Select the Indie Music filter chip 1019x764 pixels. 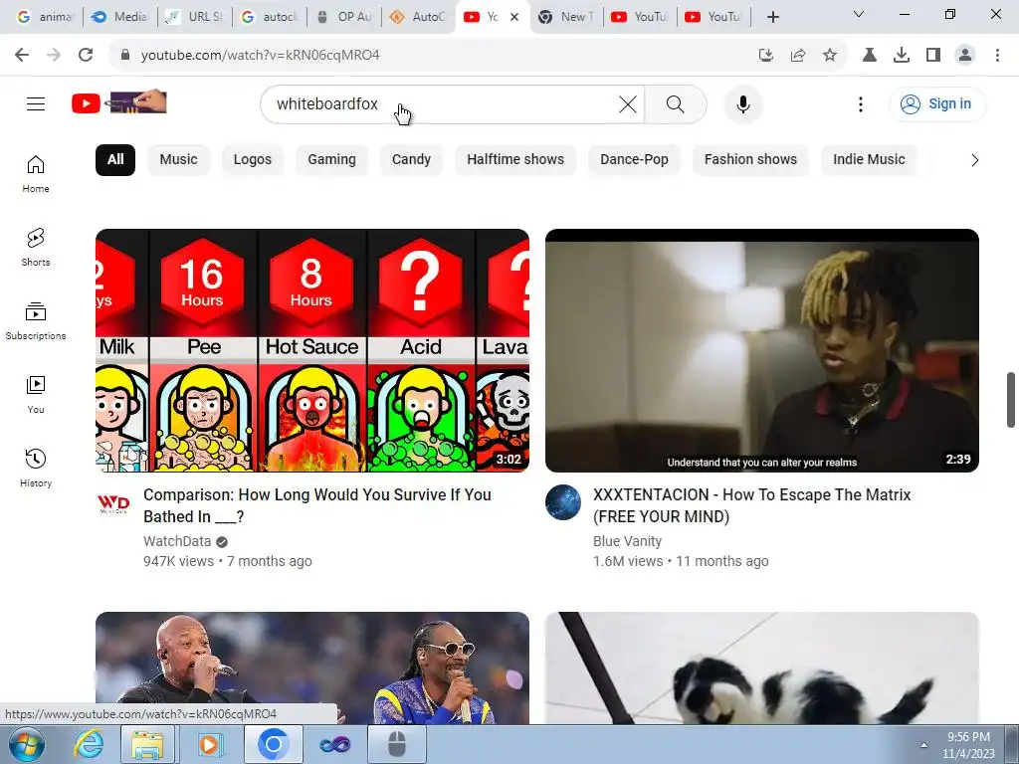coord(869,160)
